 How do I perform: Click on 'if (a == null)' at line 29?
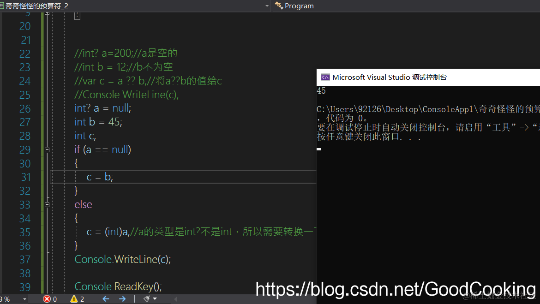(x=102, y=149)
